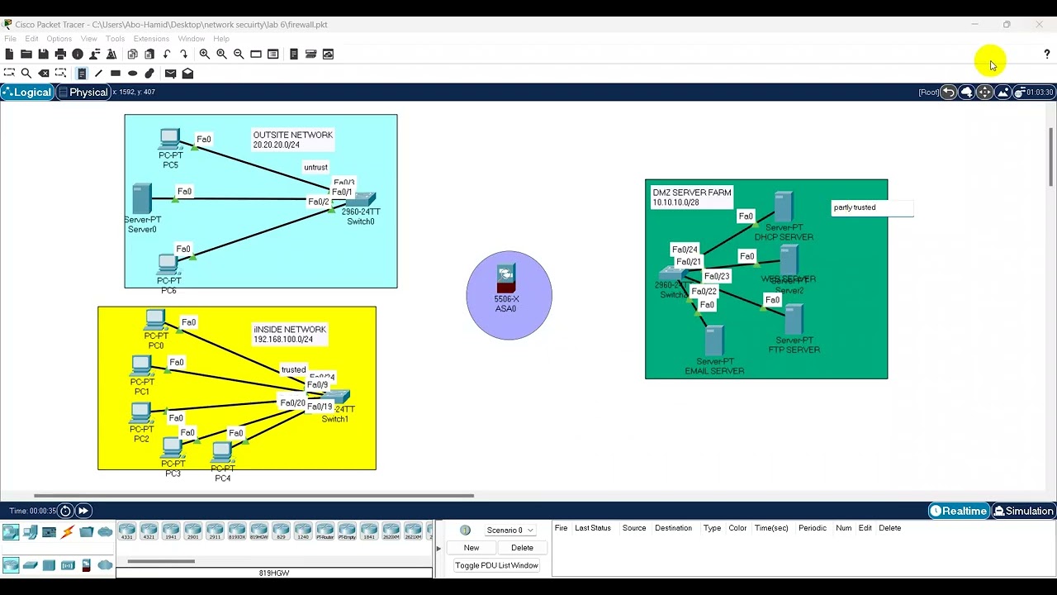Image resolution: width=1057 pixels, height=595 pixels.
Task: Click the workspace vertical scrollbar
Action: [x=1050, y=157]
